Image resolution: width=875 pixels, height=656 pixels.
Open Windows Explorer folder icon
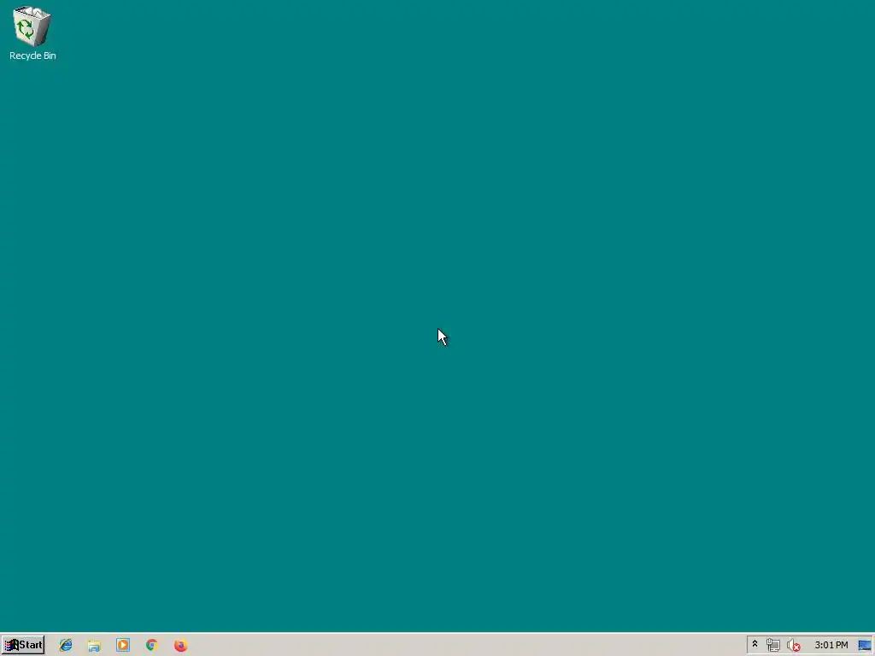[94, 645]
